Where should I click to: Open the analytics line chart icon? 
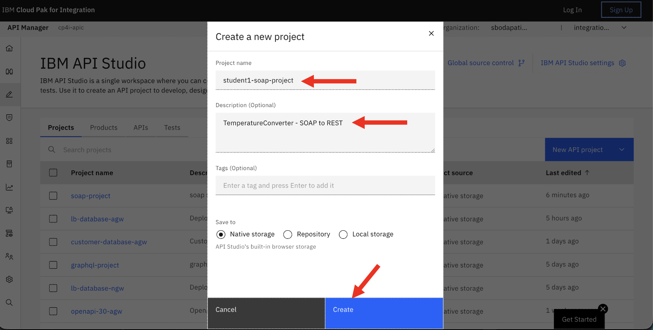tap(9, 187)
